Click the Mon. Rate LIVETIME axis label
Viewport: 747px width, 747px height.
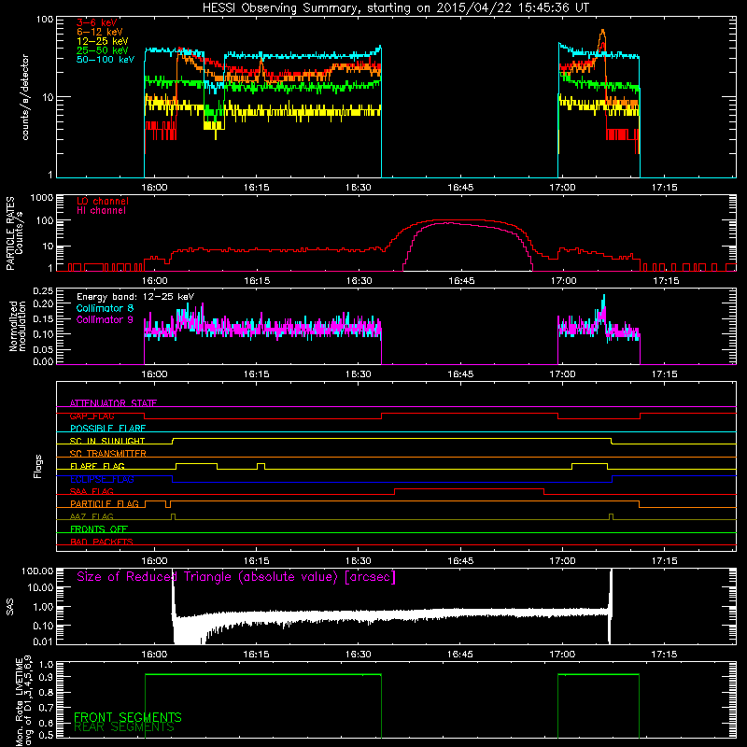point(22,700)
